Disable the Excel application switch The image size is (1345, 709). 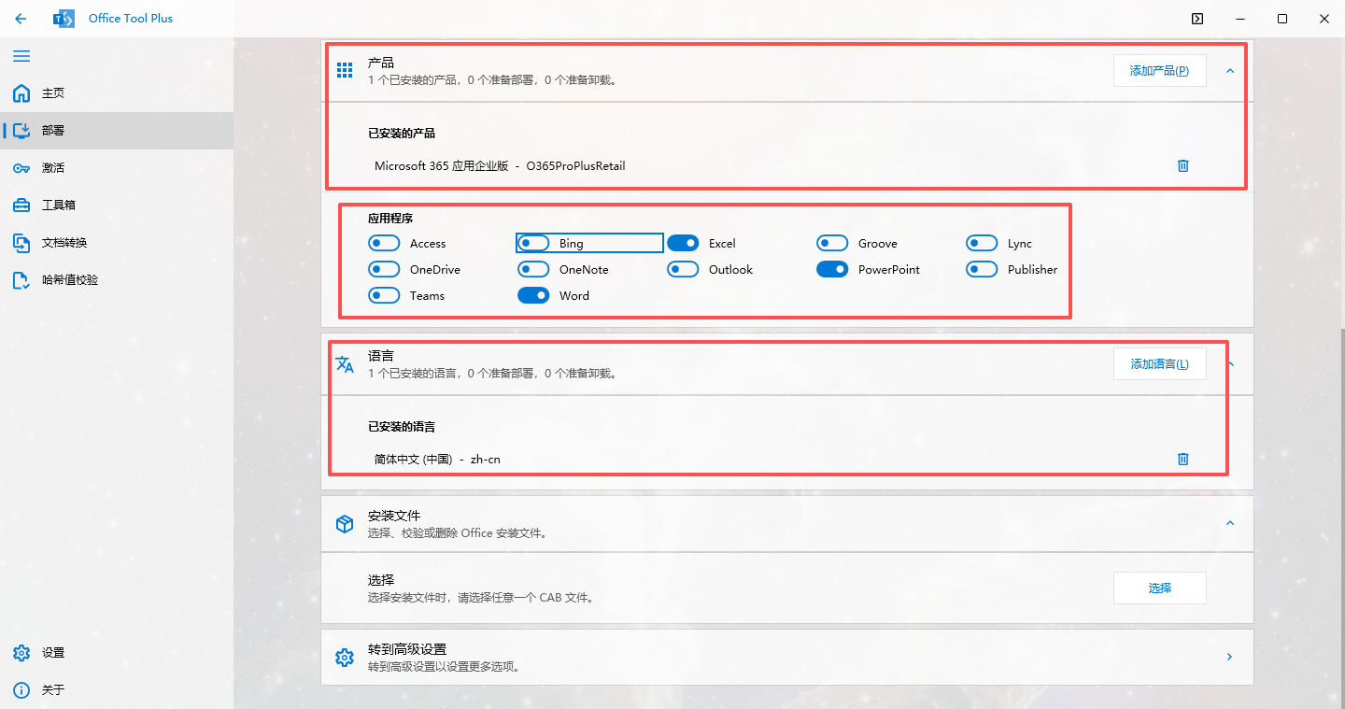pos(683,243)
